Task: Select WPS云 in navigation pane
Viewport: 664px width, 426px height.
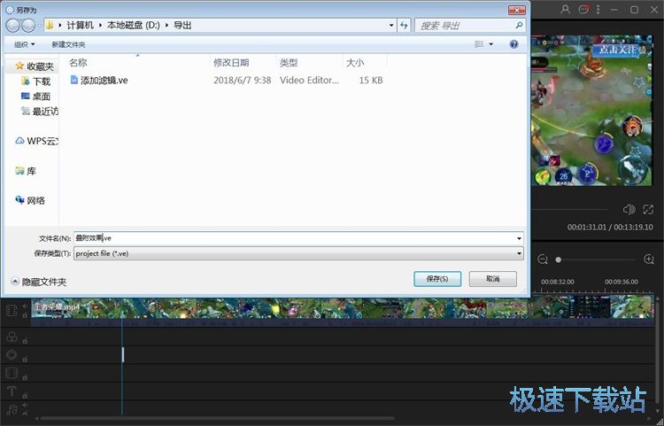Action: click(x=37, y=141)
